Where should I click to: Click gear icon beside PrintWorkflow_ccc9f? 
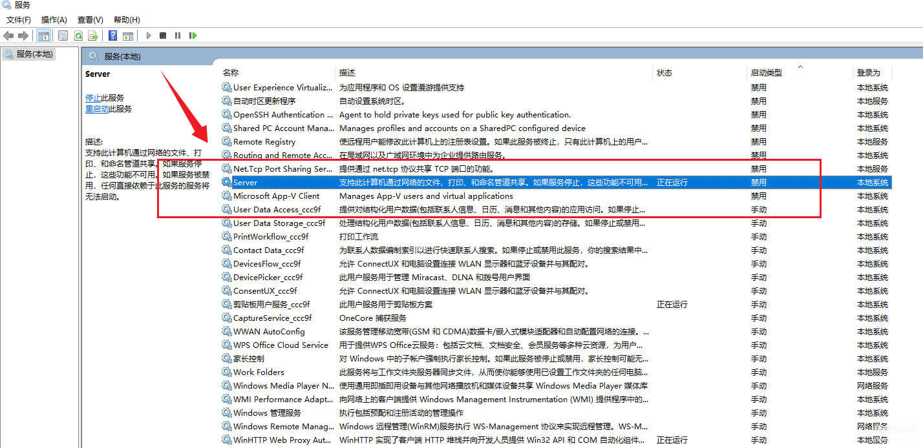coord(226,236)
